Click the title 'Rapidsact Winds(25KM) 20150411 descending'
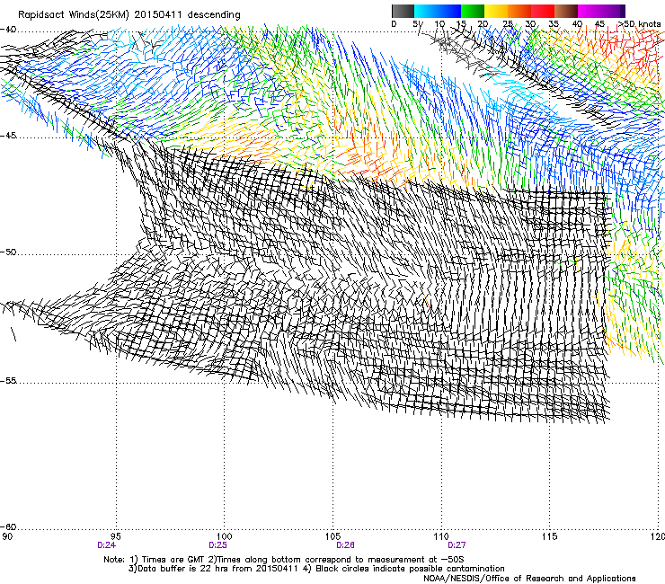This screenshot has width=665, height=584. (129, 15)
